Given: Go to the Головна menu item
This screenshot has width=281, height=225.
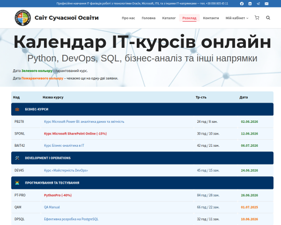Looking at the screenshot, I should (148, 18).
